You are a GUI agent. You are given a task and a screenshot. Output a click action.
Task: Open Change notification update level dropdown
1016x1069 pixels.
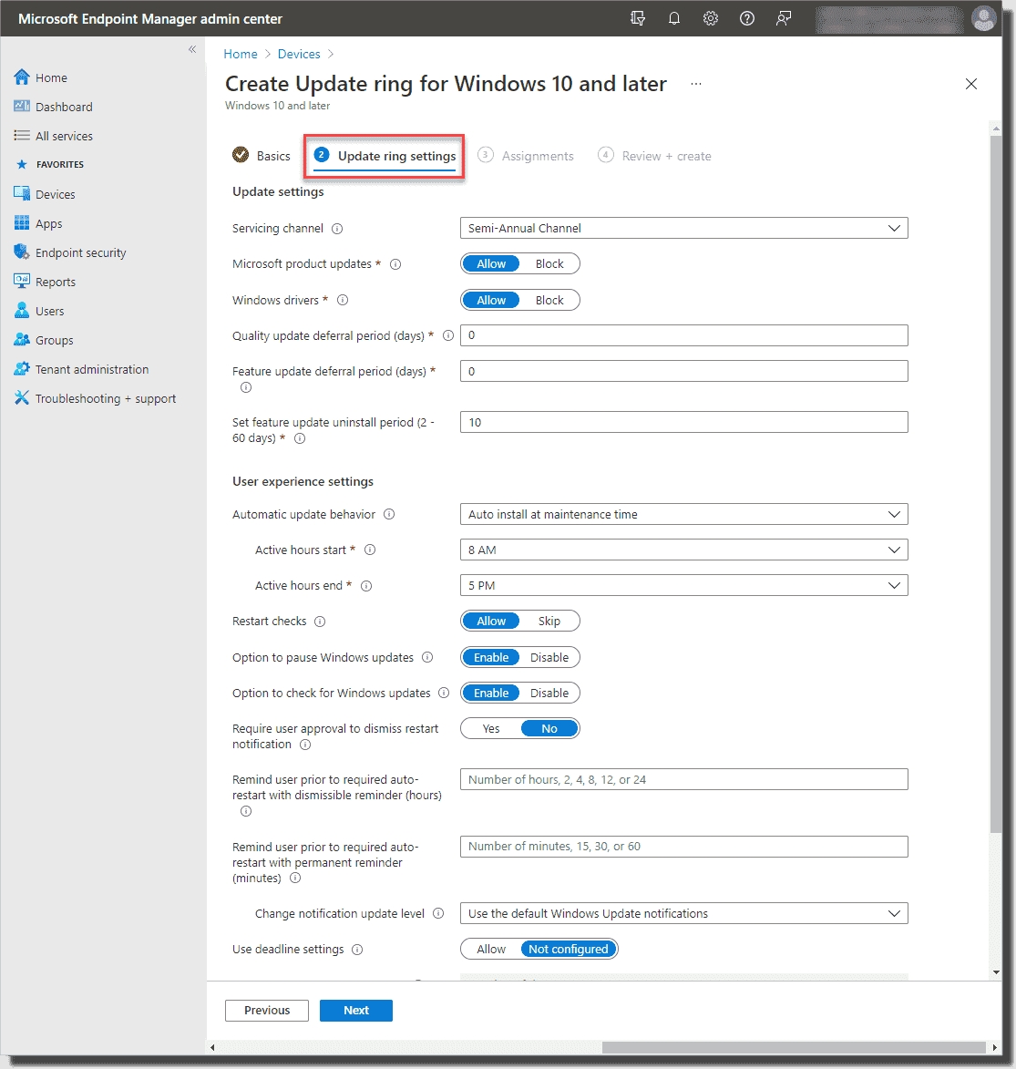pos(684,913)
